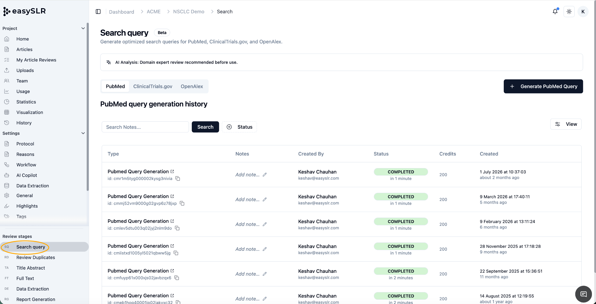
Task: Copy id cmr1m5tyg000002kysg3nivia
Action: pos(178,178)
